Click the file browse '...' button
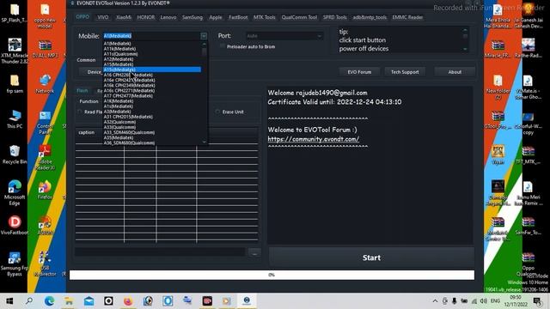550x309 pixels. click(x=254, y=252)
